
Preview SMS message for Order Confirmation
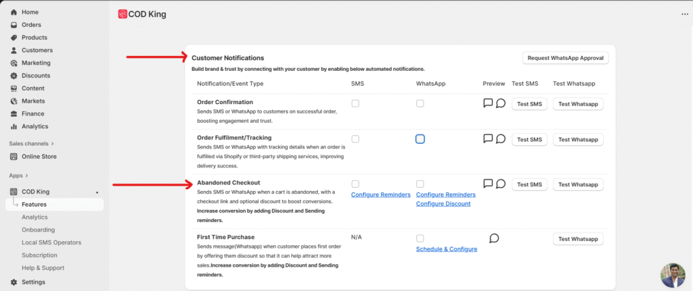point(488,103)
